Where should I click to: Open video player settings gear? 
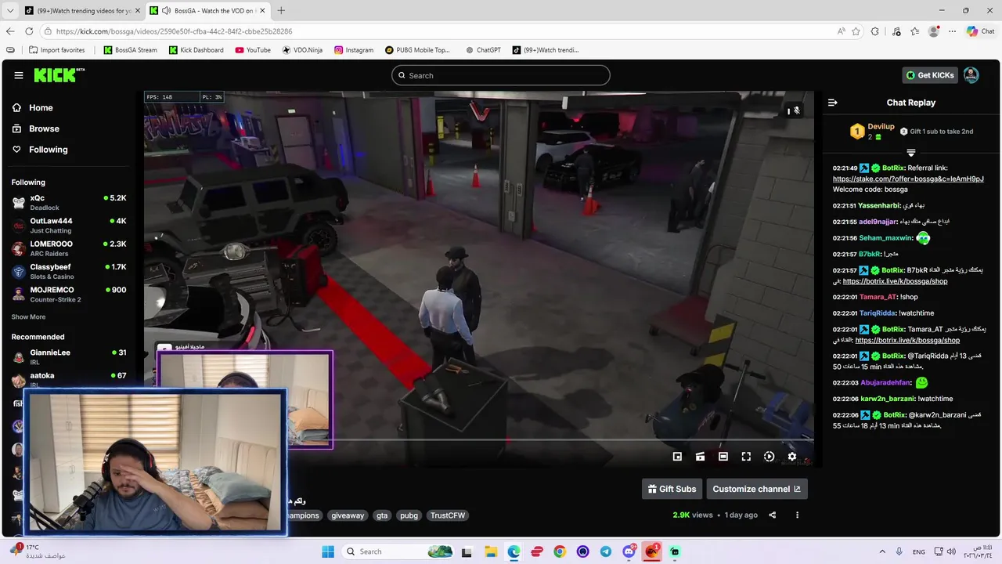point(791,457)
